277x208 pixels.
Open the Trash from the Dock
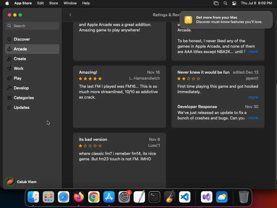point(244,197)
